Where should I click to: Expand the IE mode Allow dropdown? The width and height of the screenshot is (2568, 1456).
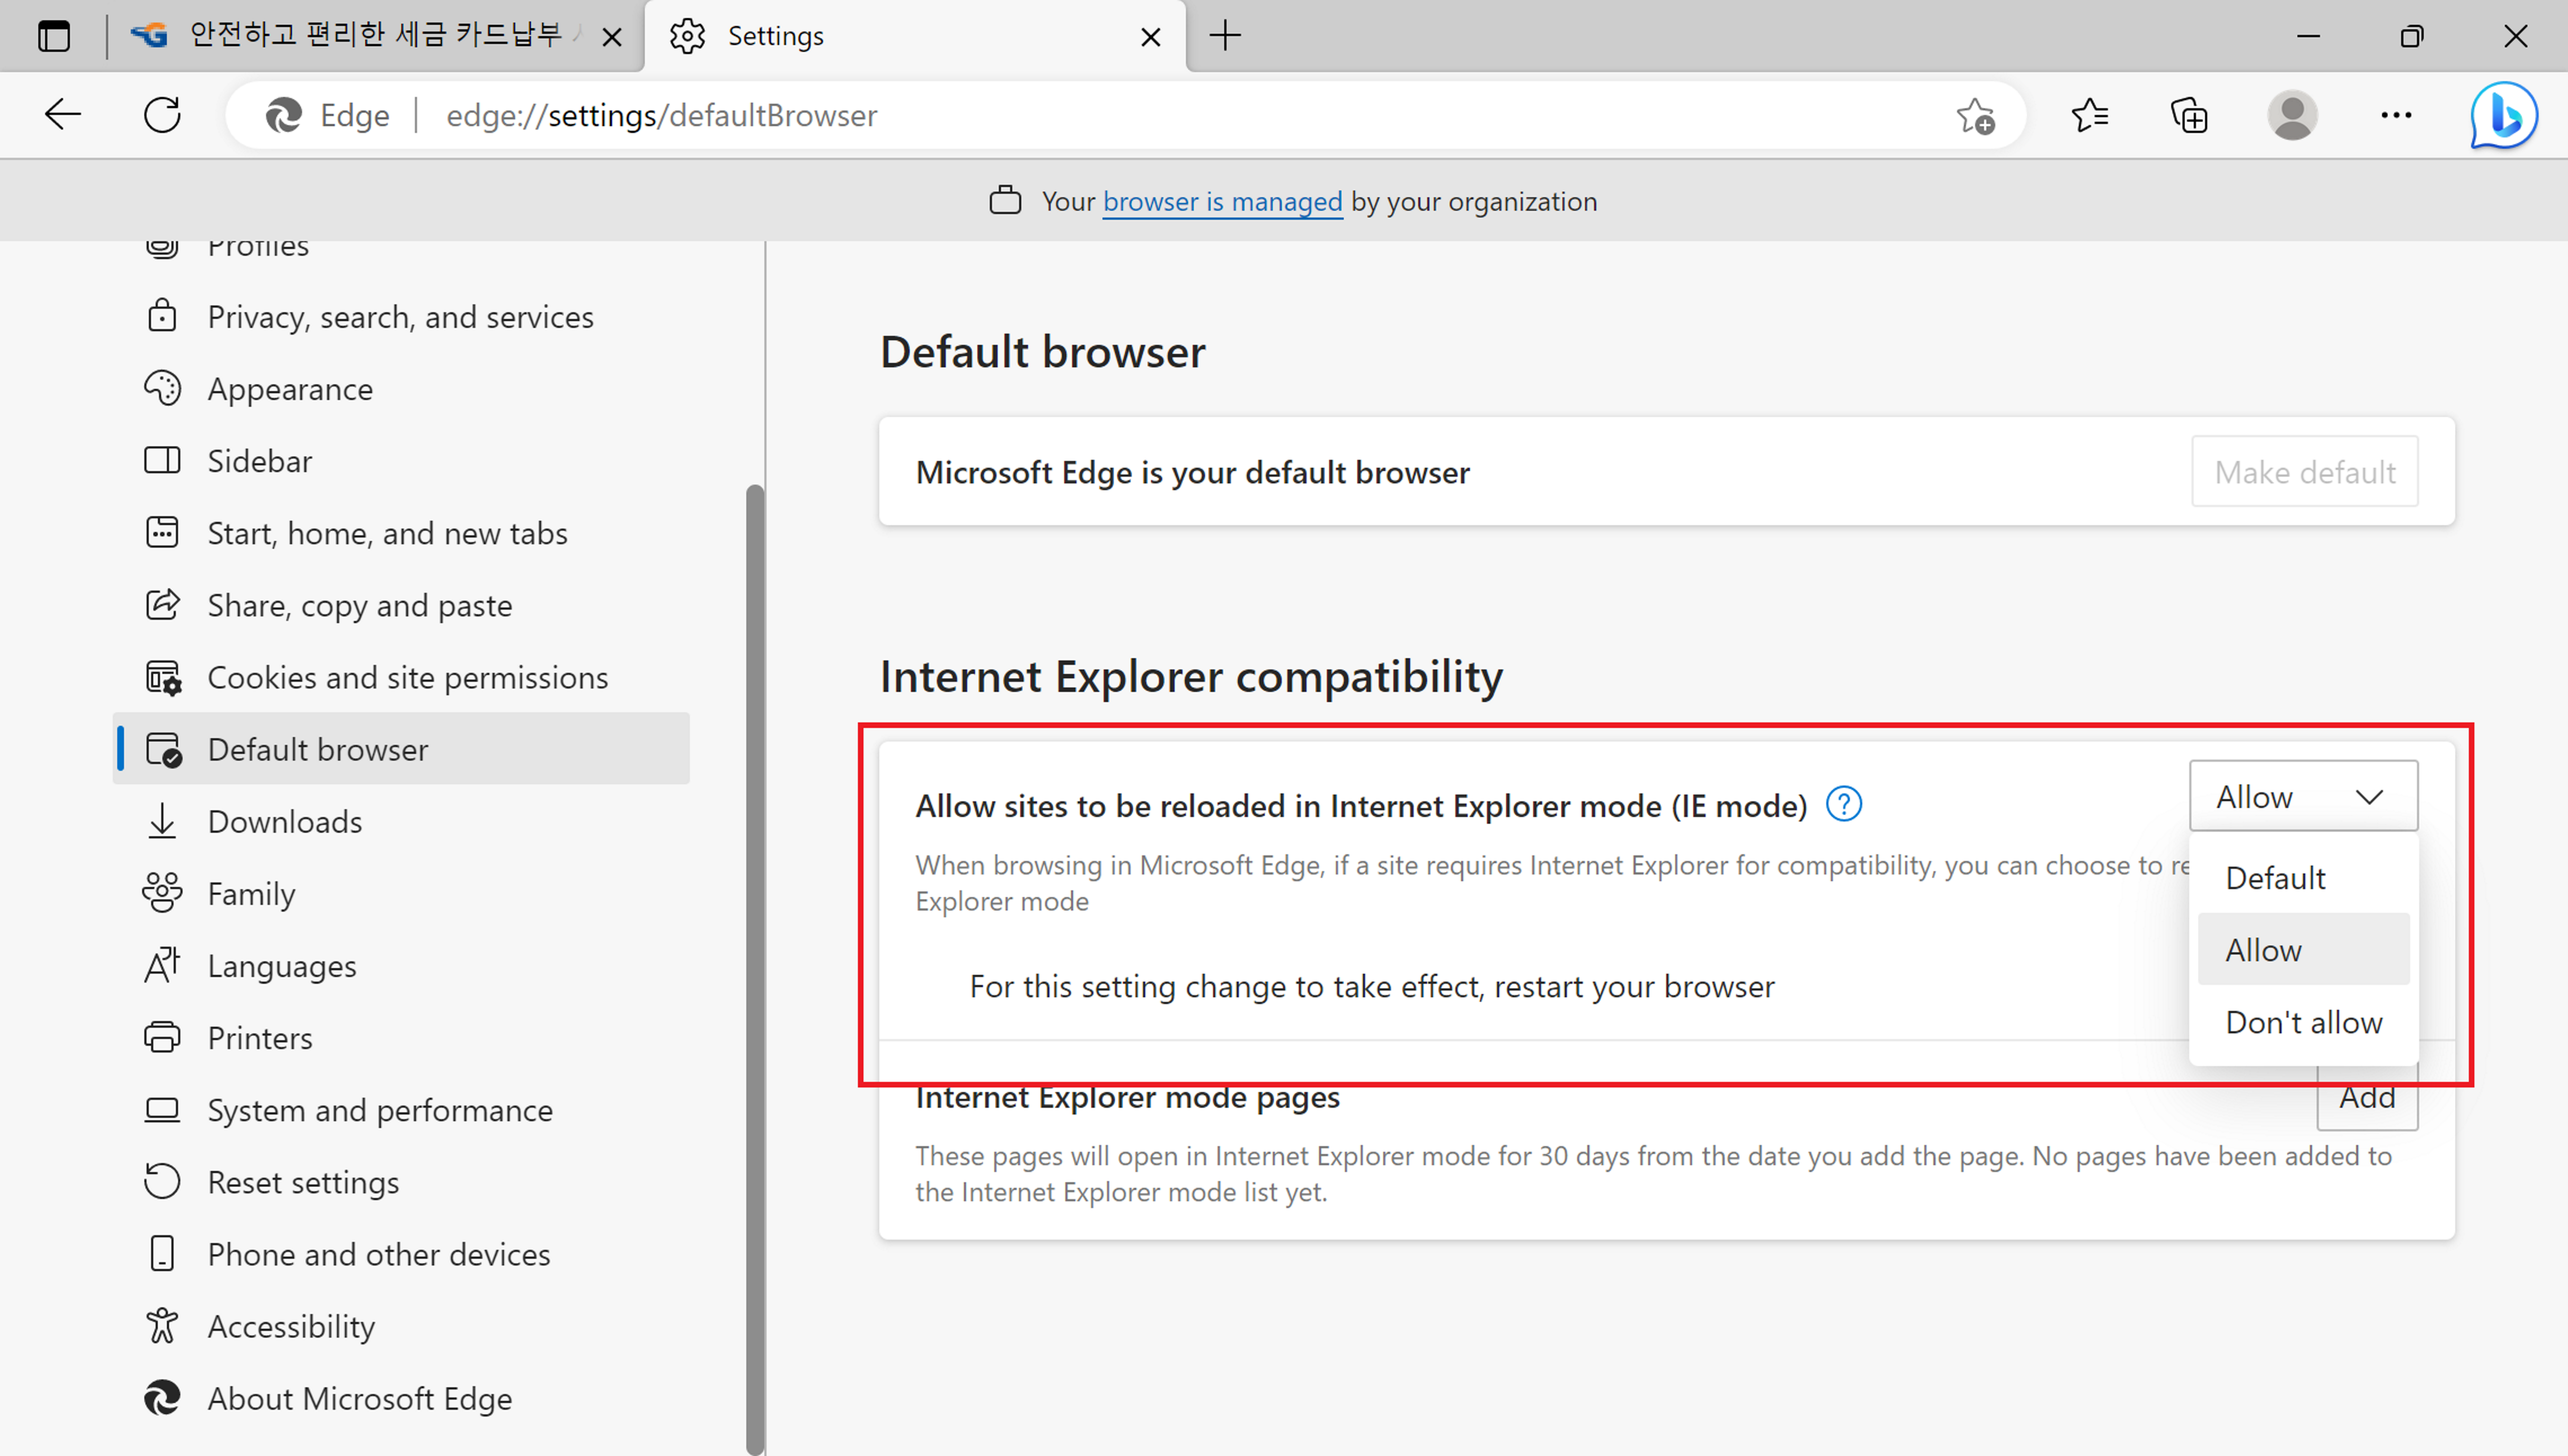click(x=2302, y=796)
